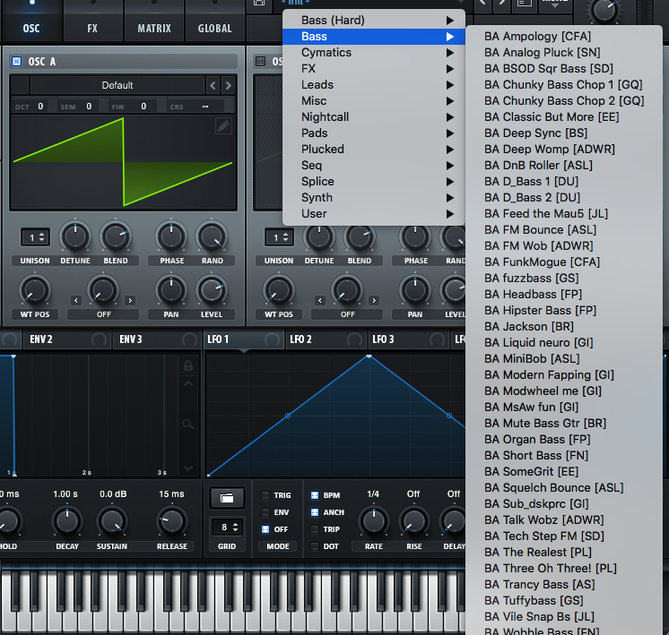
Task: Toggle LFO TRIG mode checkbox
Action: 265,495
